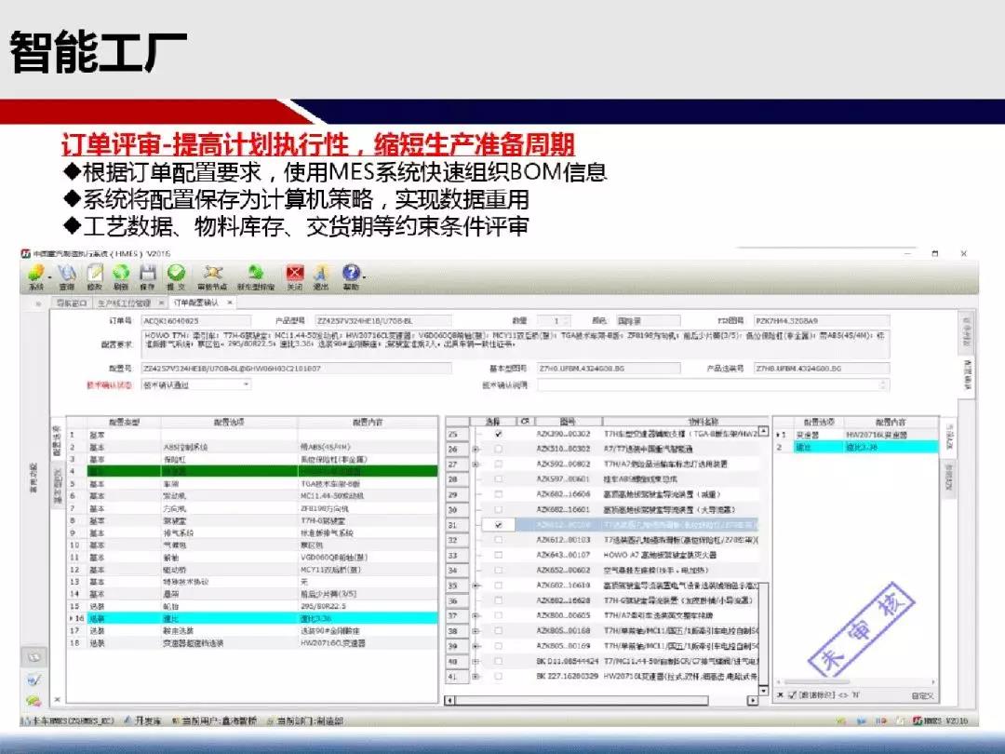Expand the tree node in BOM row 37

476,615
